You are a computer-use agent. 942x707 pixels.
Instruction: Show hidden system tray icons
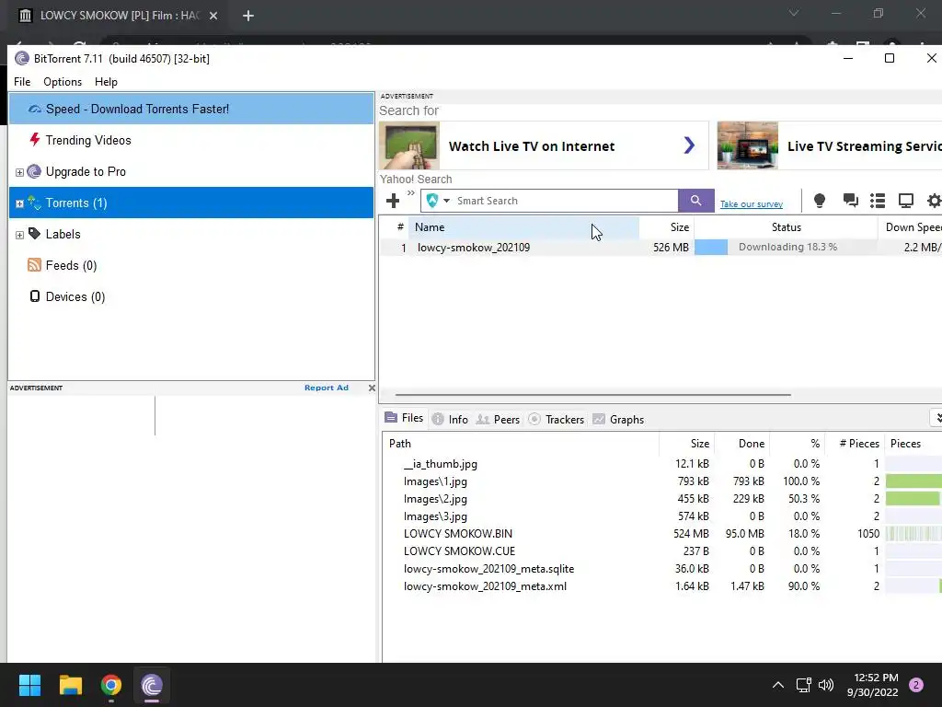coord(778,685)
